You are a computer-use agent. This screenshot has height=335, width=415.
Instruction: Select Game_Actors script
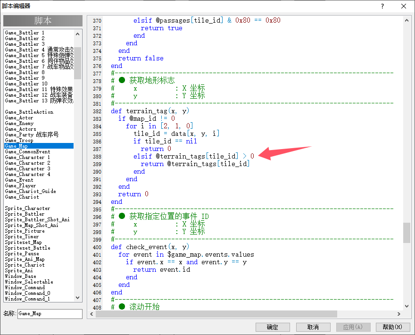(x=20, y=129)
